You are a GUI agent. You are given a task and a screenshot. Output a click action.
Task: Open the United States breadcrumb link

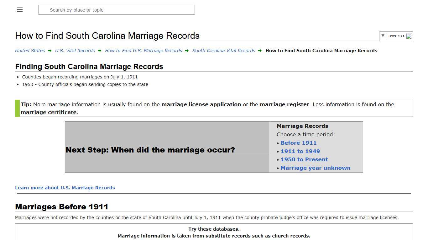tap(30, 50)
